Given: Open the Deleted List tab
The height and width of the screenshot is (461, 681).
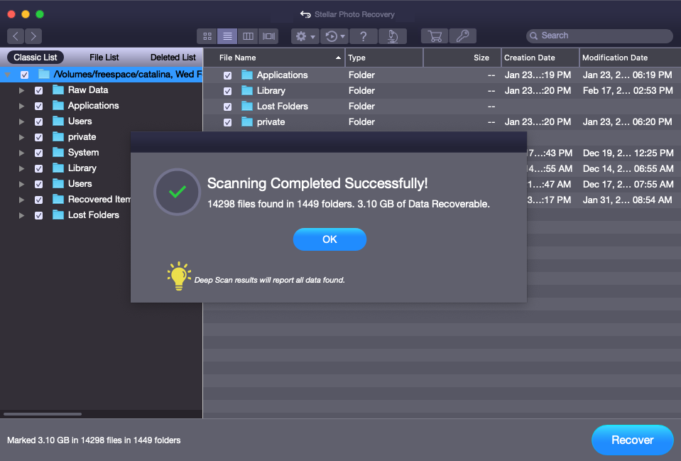Looking at the screenshot, I should coord(173,58).
